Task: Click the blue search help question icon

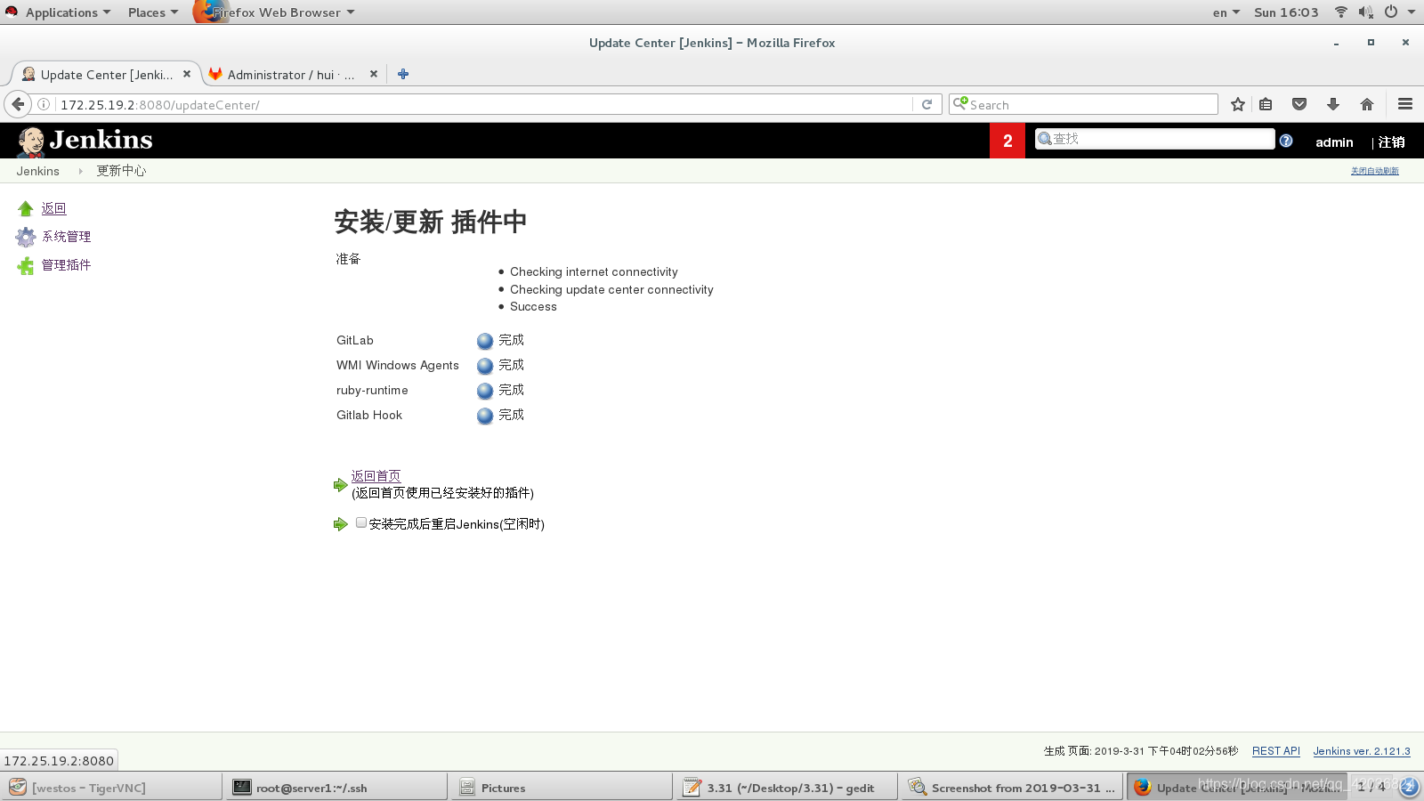Action: (1286, 141)
